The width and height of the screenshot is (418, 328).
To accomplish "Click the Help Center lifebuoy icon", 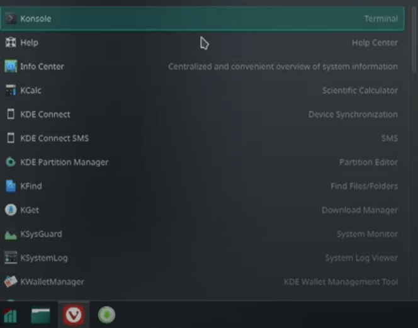I will click(10, 43).
